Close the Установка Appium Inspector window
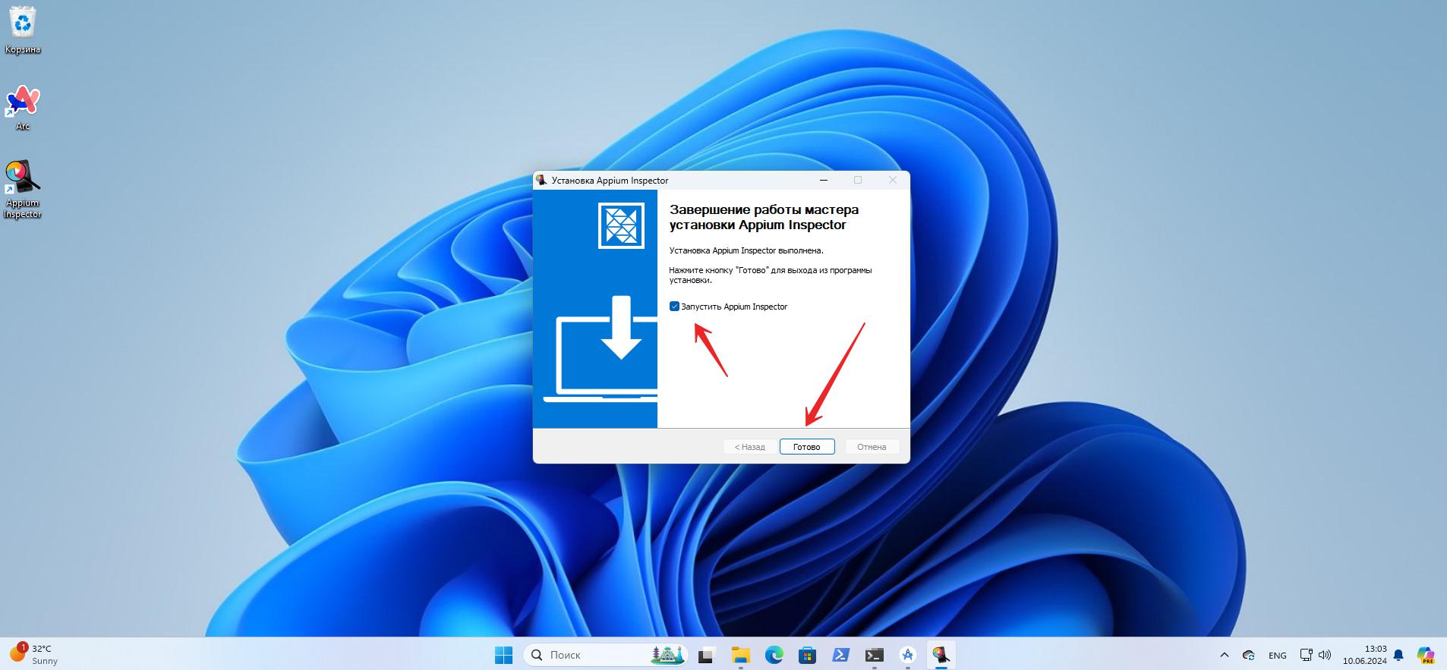 893,181
